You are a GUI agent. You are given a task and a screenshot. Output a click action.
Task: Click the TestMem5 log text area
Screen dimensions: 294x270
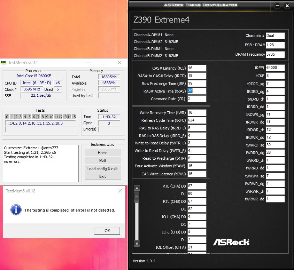(x=41, y=163)
